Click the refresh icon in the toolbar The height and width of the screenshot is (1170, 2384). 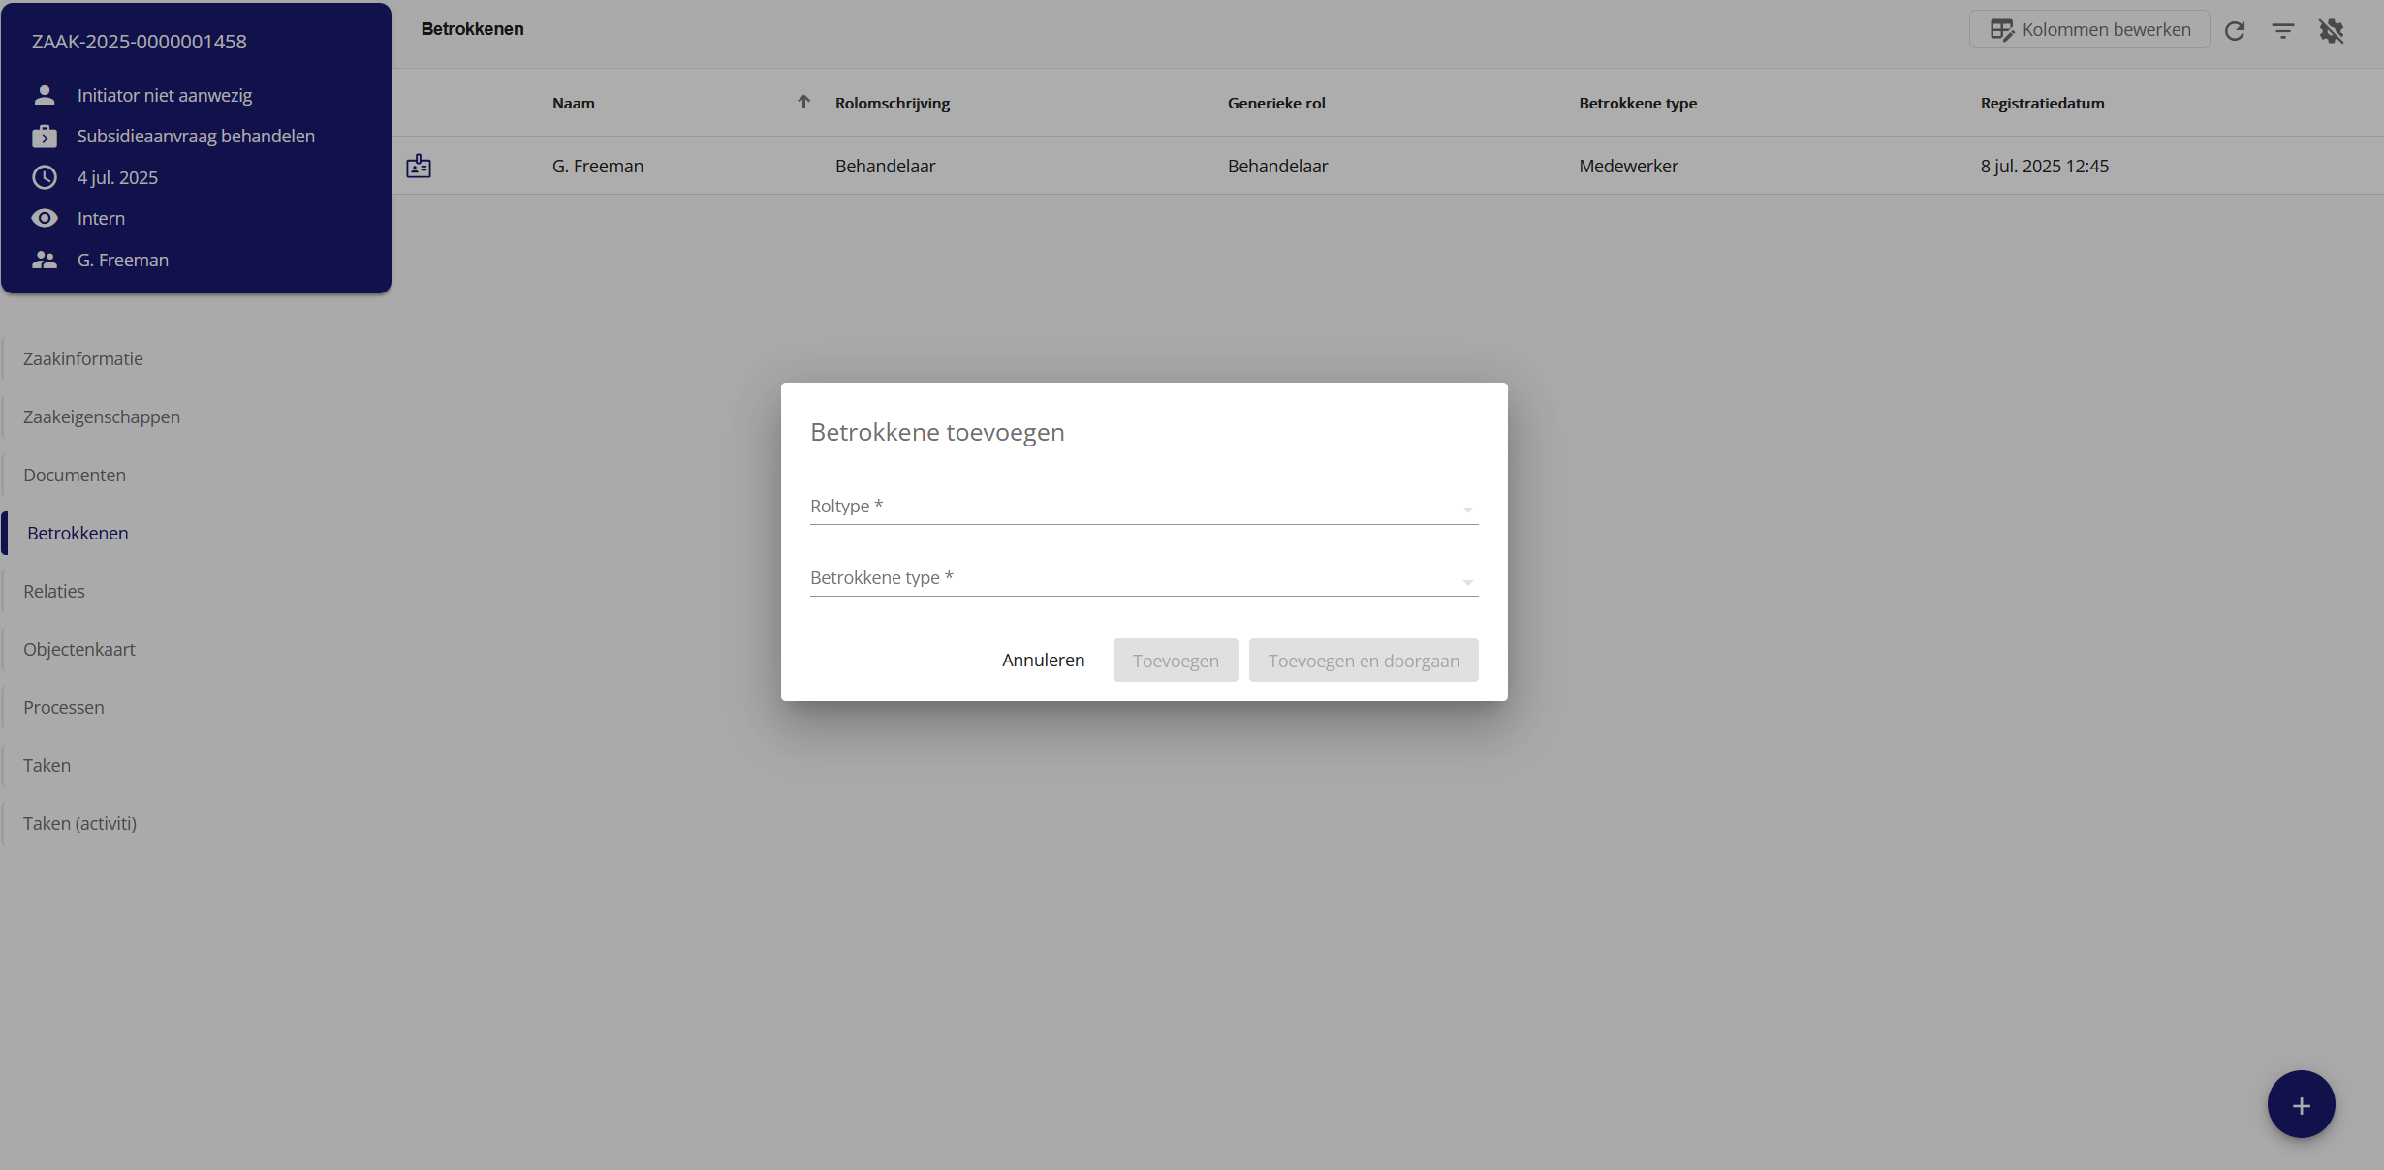(x=2235, y=30)
